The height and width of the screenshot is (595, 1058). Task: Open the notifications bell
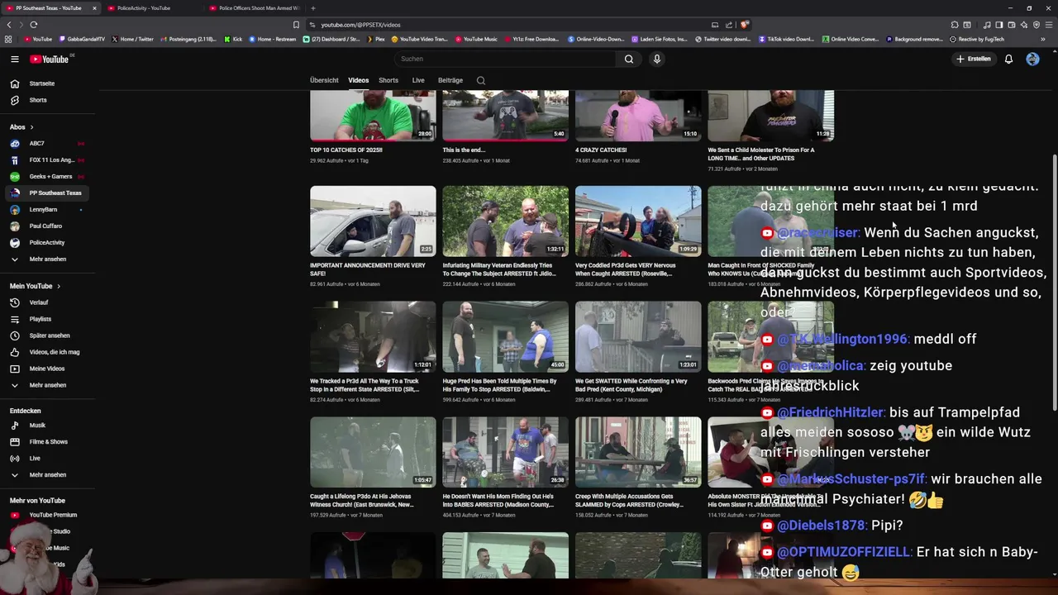[1008, 59]
